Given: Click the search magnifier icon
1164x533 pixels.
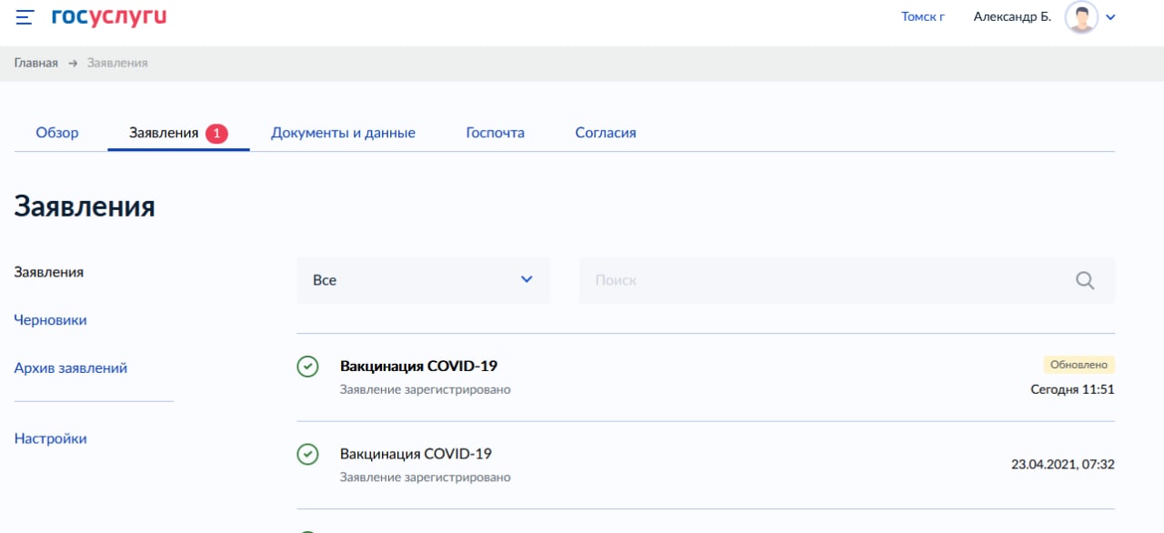Looking at the screenshot, I should (x=1085, y=280).
